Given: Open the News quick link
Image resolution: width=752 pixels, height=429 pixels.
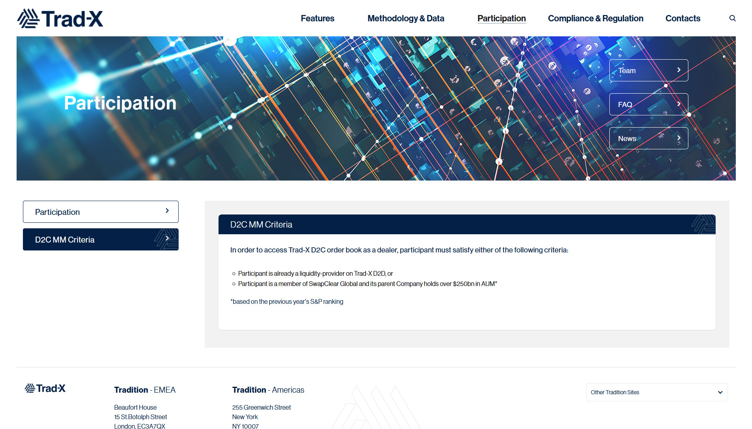Looking at the screenshot, I should pos(648,138).
